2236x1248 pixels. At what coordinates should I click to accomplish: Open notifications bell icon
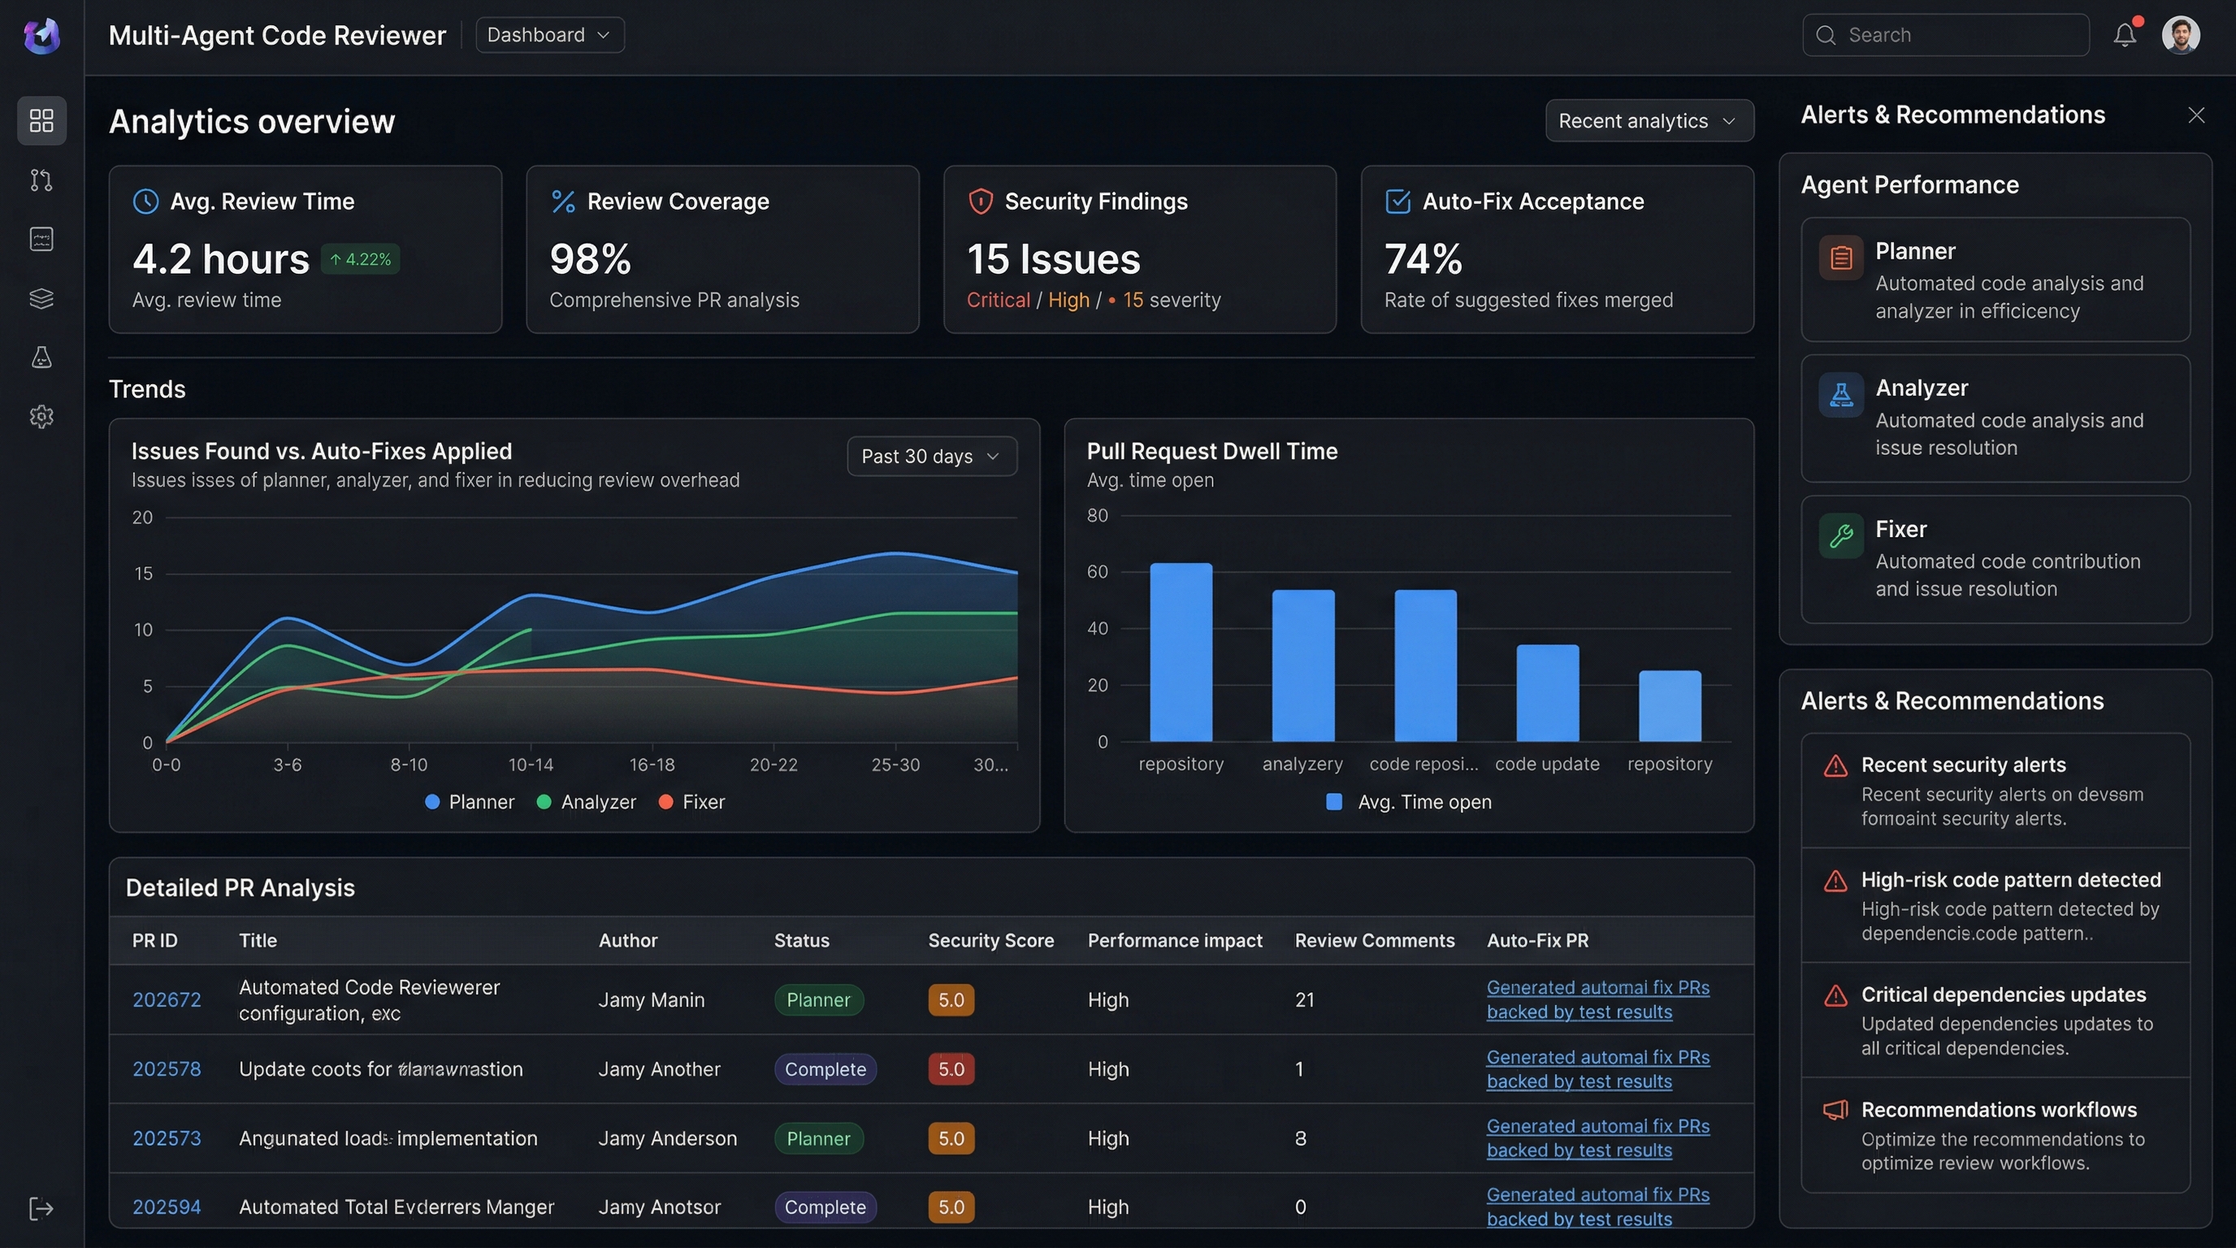pos(2124,35)
